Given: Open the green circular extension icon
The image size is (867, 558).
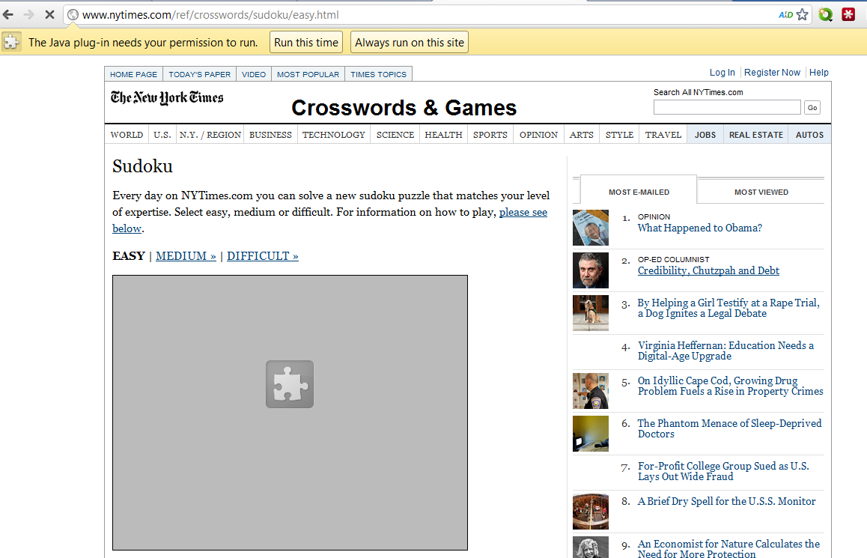Looking at the screenshot, I should pyautogui.click(x=826, y=14).
